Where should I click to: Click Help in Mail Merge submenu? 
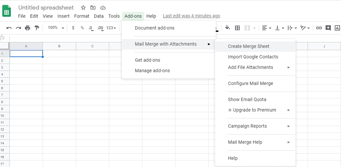point(255,158)
